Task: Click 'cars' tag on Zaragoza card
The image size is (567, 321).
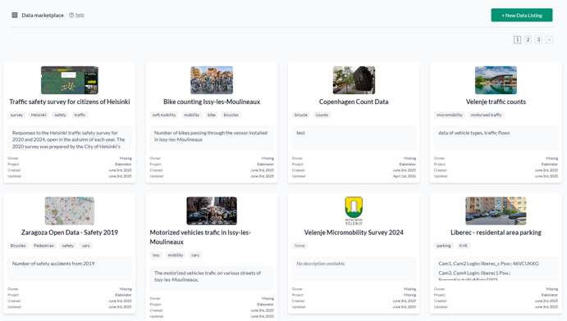Action: point(85,246)
